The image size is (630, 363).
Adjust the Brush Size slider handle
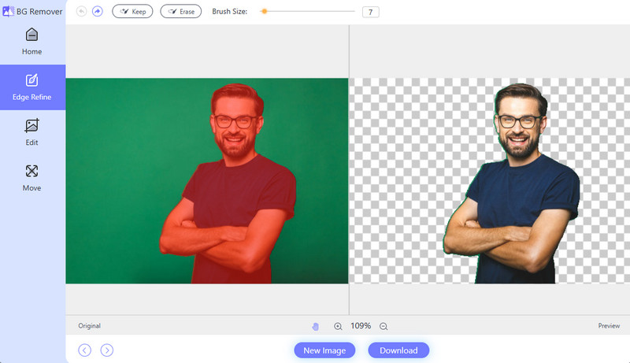(x=264, y=12)
